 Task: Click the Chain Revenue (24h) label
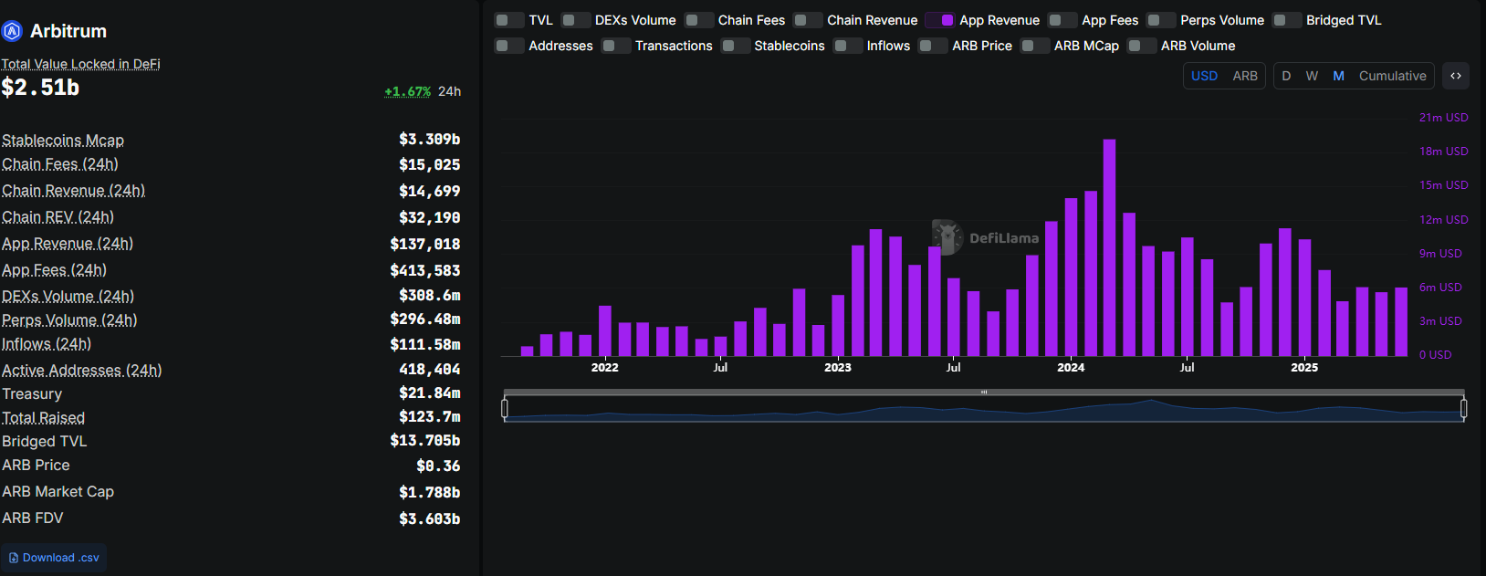click(x=73, y=191)
